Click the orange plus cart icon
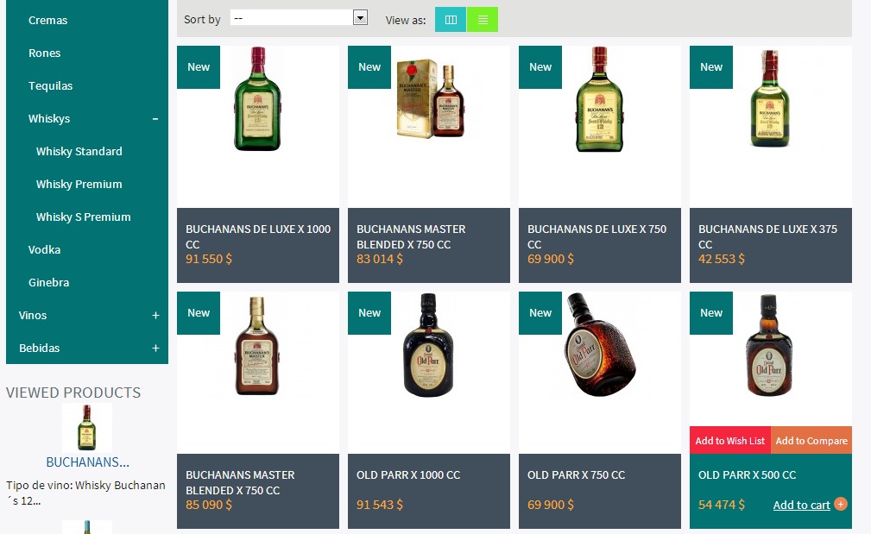Viewport: 871px width, 534px height. [841, 504]
